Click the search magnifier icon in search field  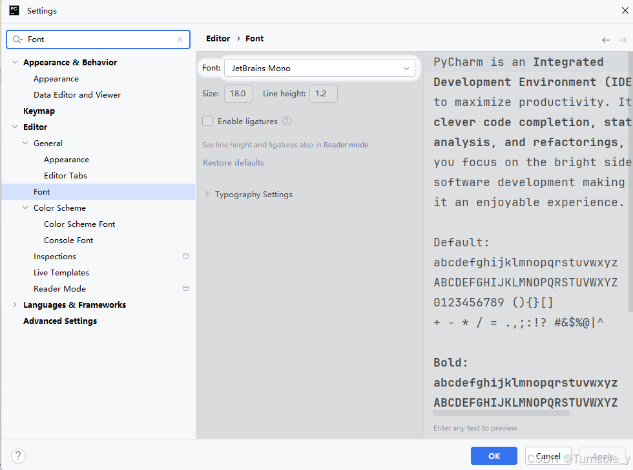17,39
